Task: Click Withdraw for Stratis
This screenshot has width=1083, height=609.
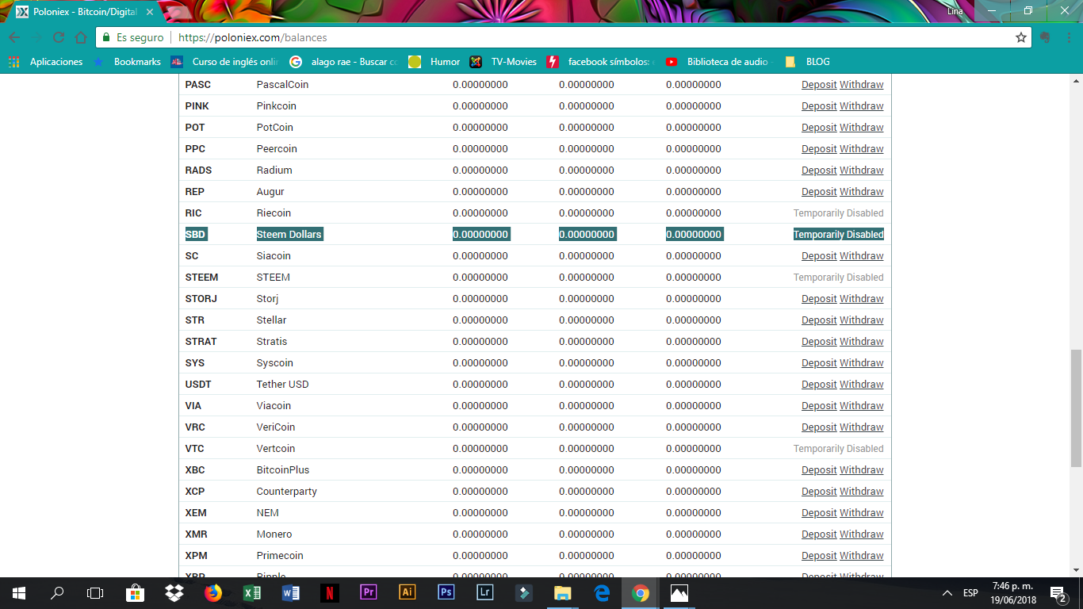Action: click(x=862, y=342)
